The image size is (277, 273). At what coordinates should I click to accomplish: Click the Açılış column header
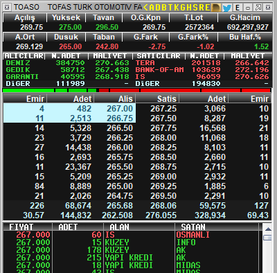[25, 17]
